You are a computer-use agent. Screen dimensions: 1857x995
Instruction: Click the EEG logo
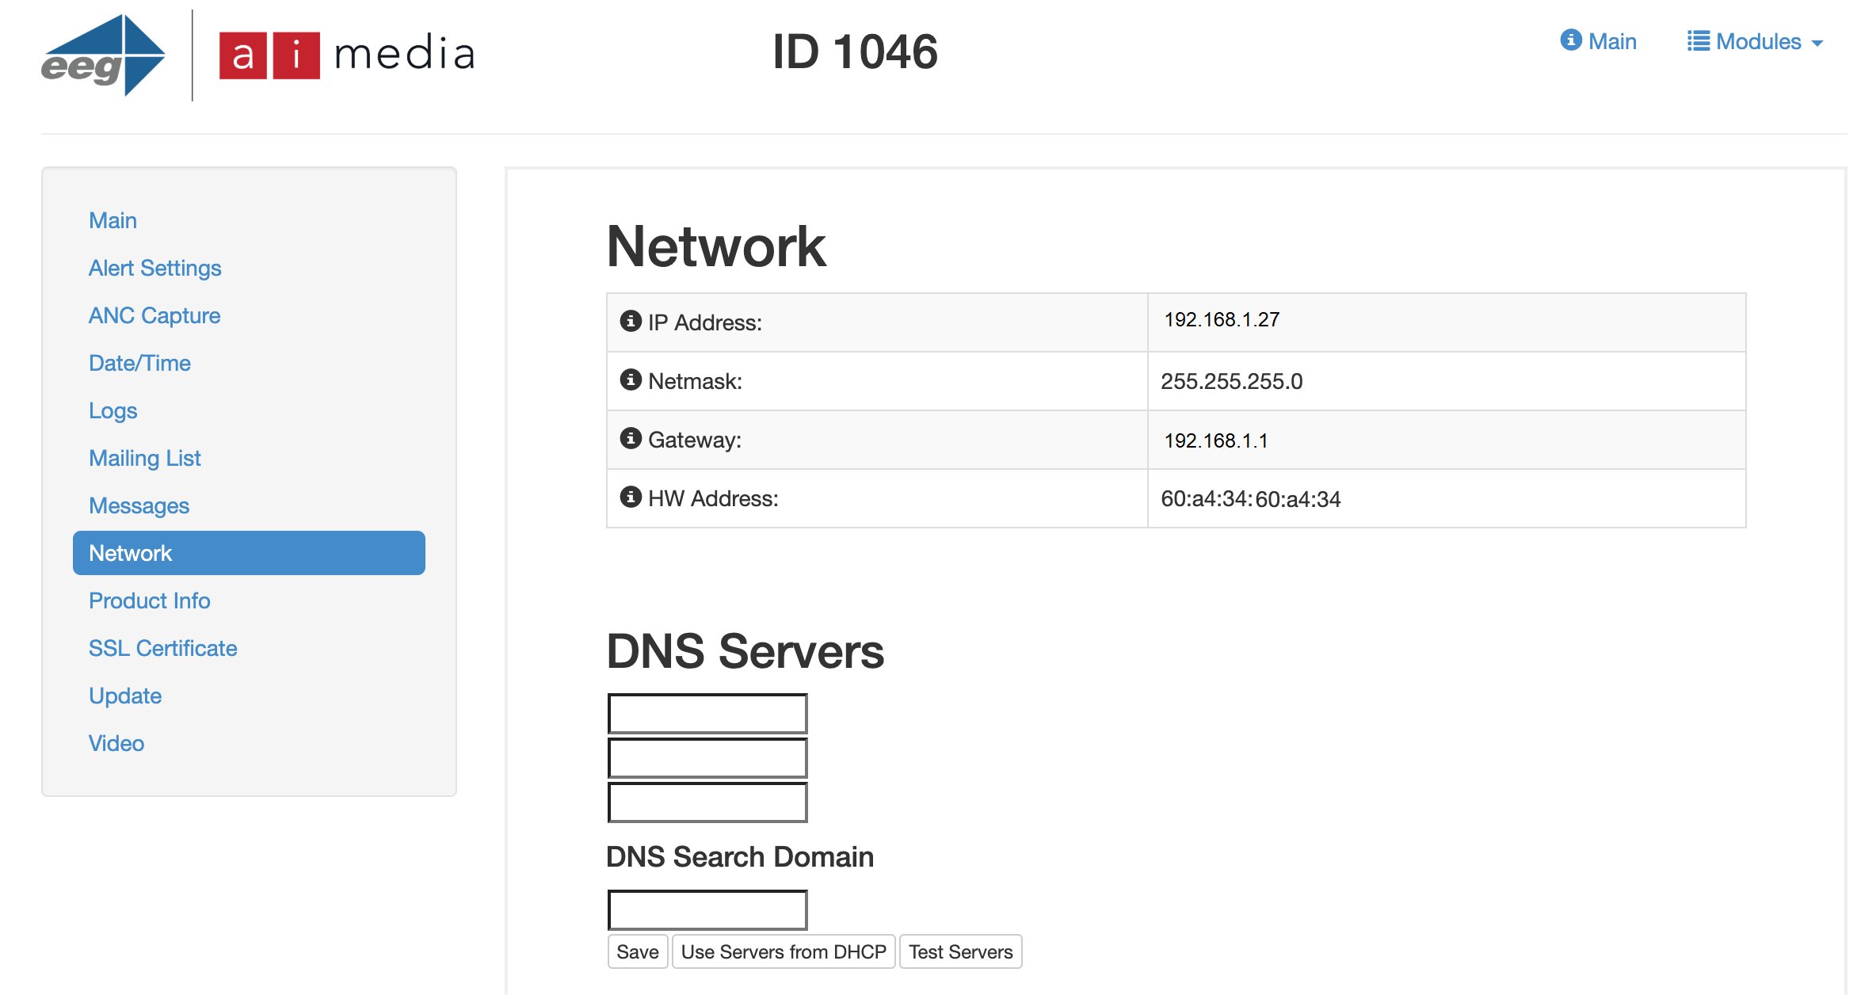point(103,55)
